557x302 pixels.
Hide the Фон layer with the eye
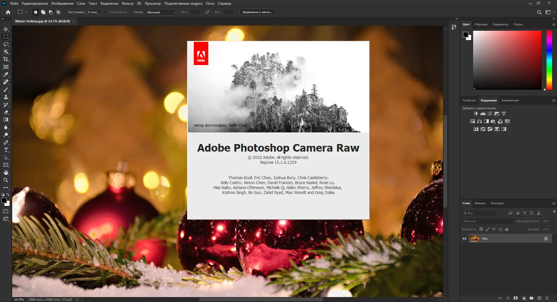pyautogui.click(x=464, y=239)
